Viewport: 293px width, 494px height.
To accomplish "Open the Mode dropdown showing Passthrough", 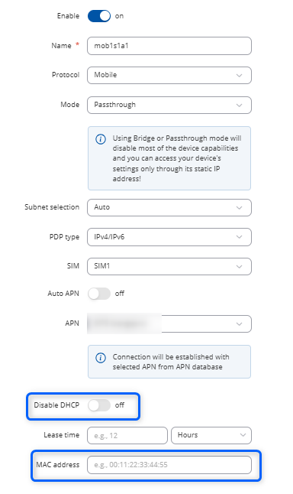I will click(x=169, y=105).
